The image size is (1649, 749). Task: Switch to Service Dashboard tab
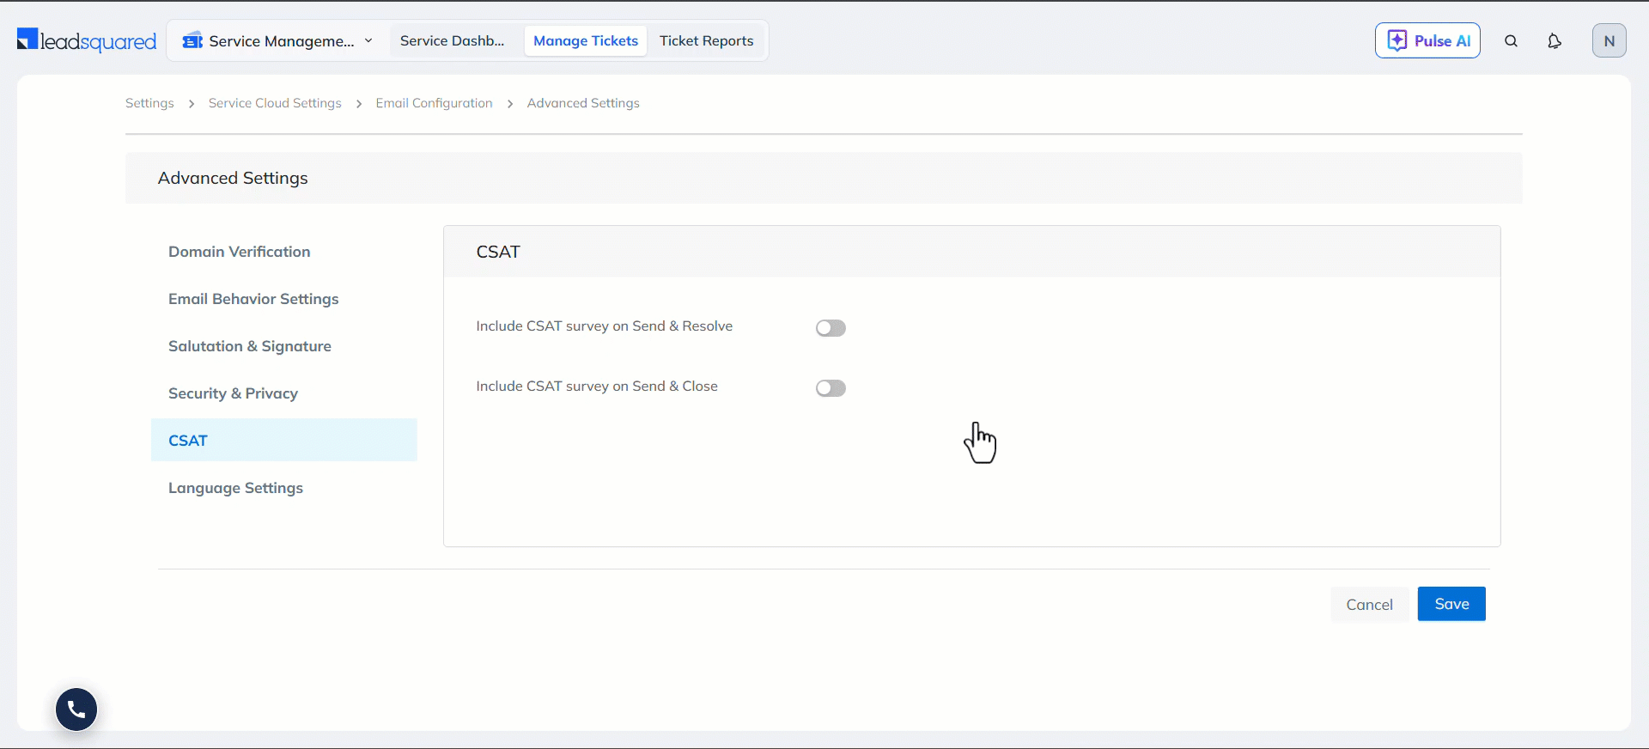[x=453, y=40]
